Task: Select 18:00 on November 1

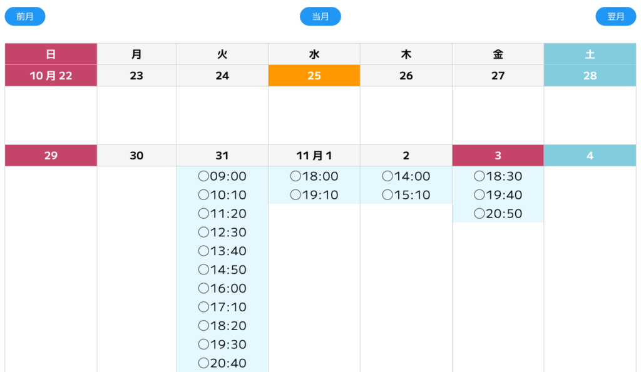Action: pyautogui.click(x=314, y=176)
